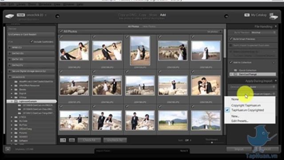Viewport: 284px width, 160px height.
Task: Select the LightroomExample folder row
Action: [x=32, y=101]
